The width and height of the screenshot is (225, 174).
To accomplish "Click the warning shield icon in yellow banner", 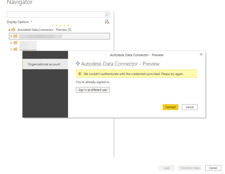I will click(80, 74).
